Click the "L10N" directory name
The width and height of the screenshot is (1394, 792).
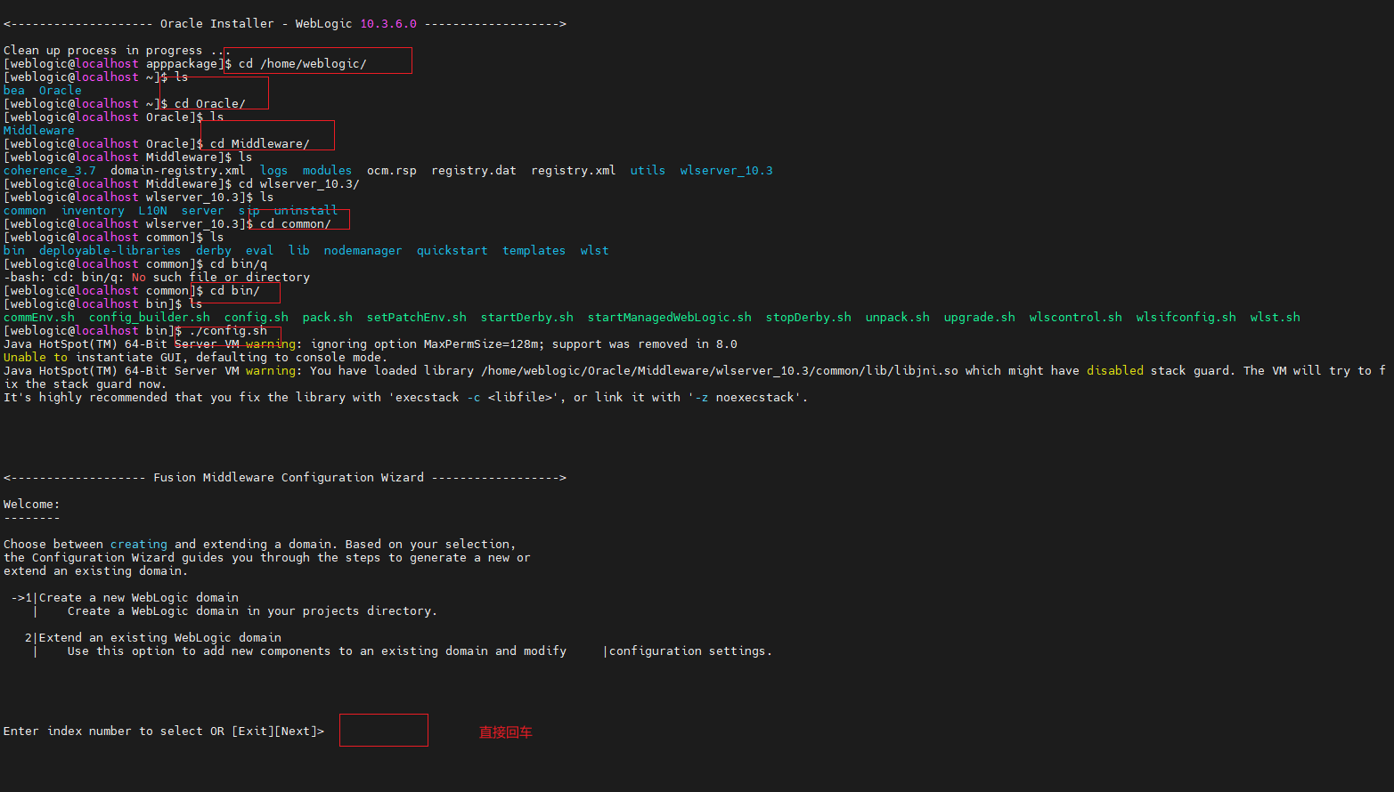[153, 211]
